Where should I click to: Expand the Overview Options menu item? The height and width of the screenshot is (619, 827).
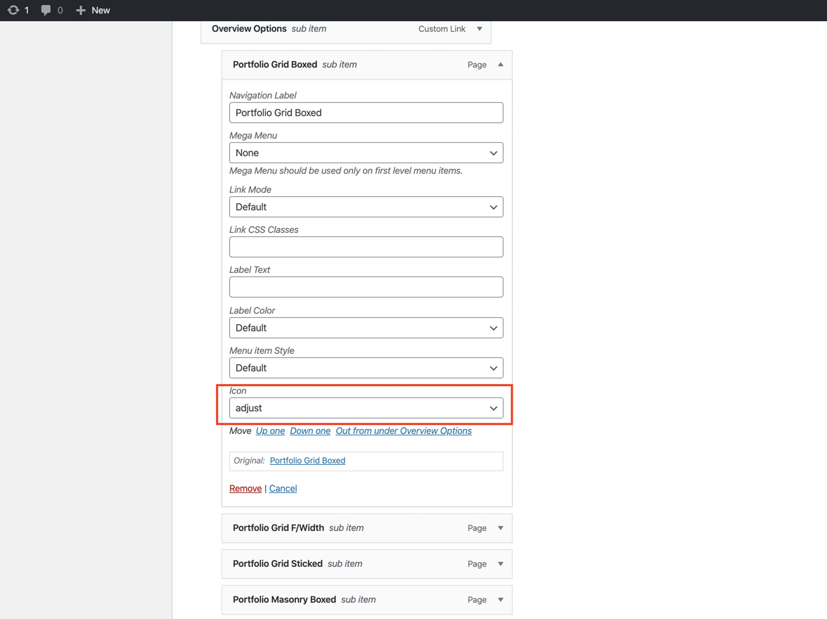[x=479, y=29]
